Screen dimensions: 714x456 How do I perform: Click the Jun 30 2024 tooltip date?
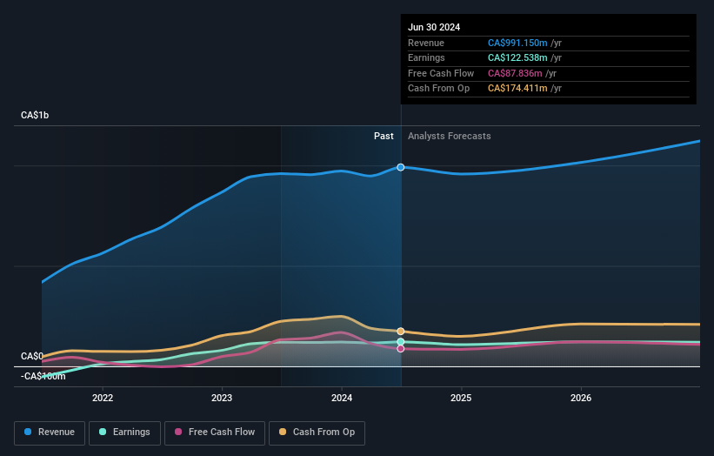[x=434, y=27]
